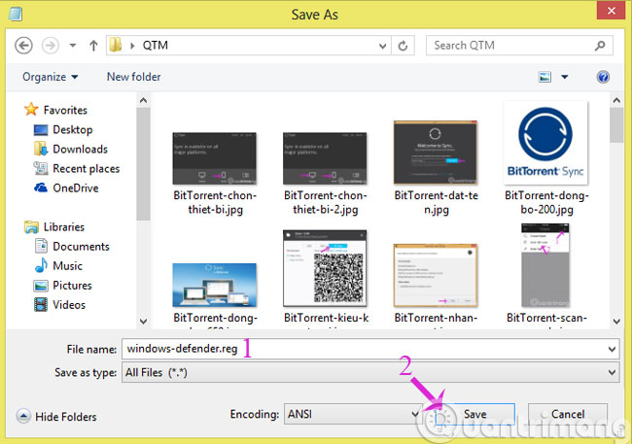Click the Recent places icon
This screenshot has height=444, width=632.
[41, 168]
